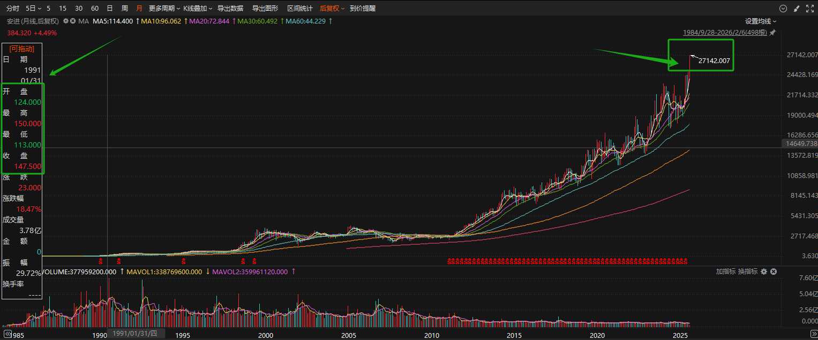This screenshot has width=818, height=340.
Task: Open the 后复权 adjustment dropdown
Action: (332, 9)
